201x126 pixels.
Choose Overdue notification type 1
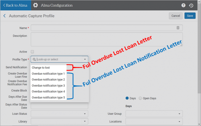point(48,74)
